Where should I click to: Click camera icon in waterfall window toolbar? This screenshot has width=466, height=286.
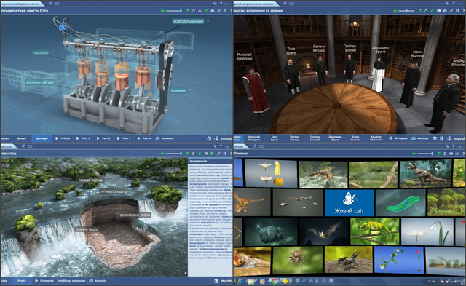[x=206, y=154]
